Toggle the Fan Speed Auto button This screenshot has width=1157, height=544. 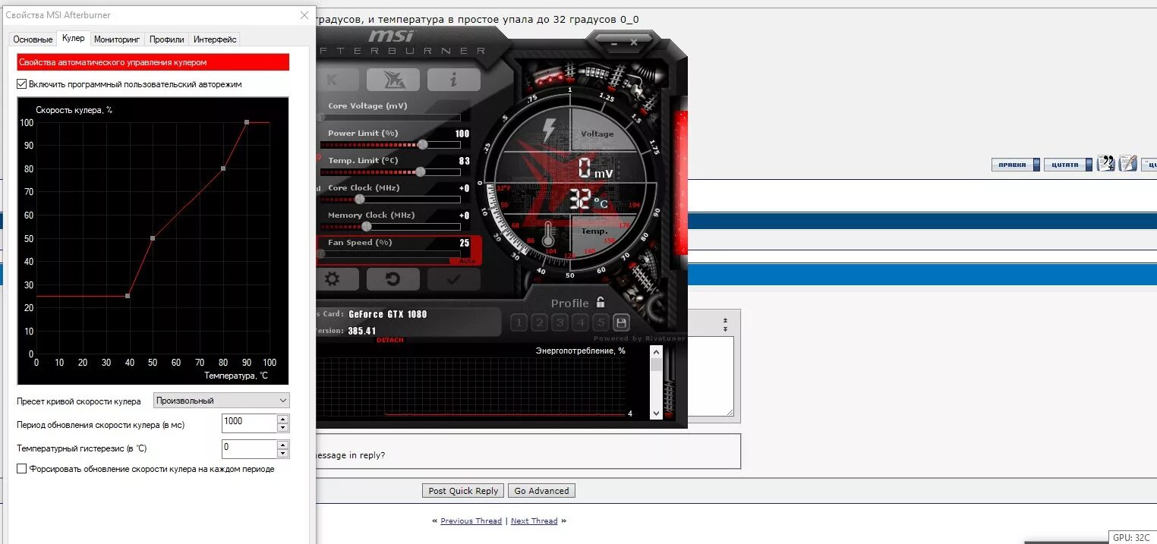(x=467, y=260)
